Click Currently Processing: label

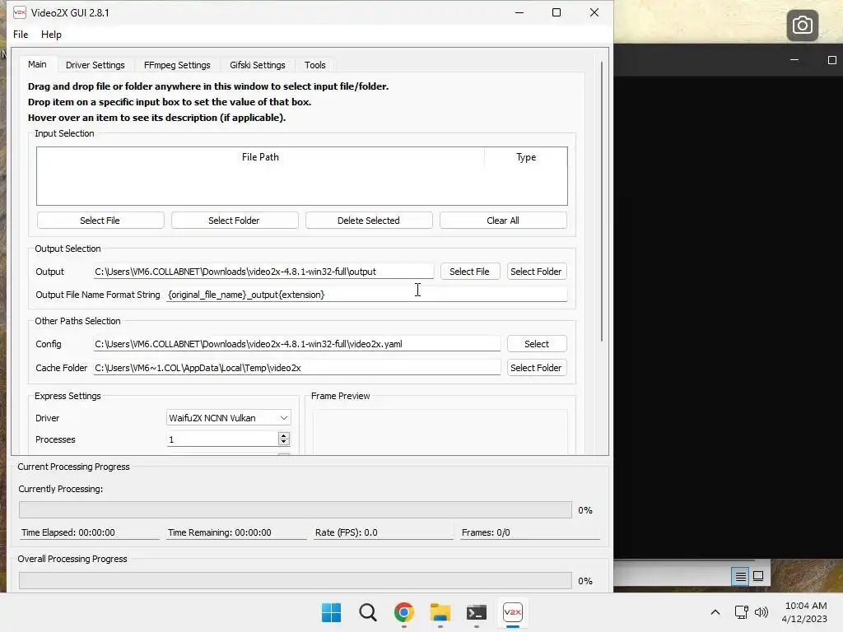click(x=61, y=489)
